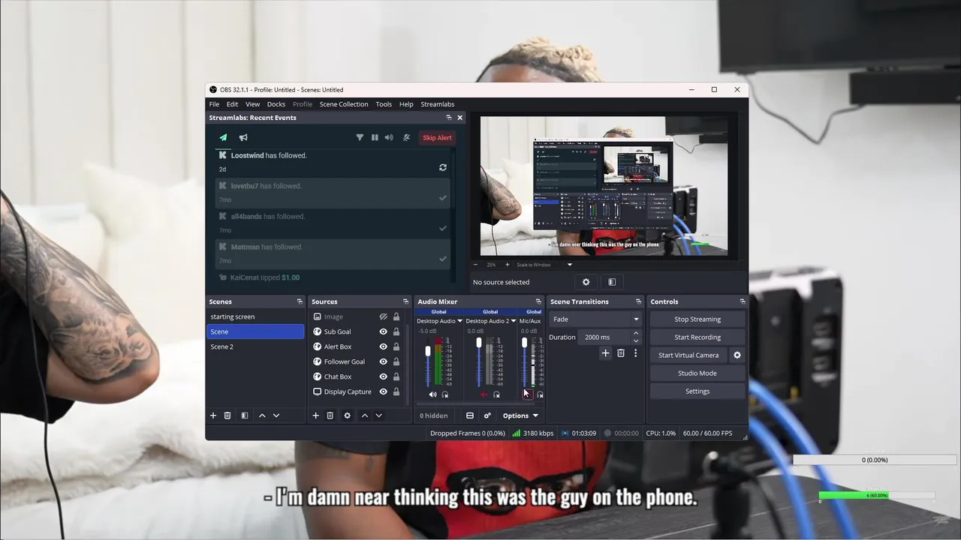This screenshot has width=961, height=540.
Task: Hide the Alert Box source
Action: pyautogui.click(x=384, y=346)
